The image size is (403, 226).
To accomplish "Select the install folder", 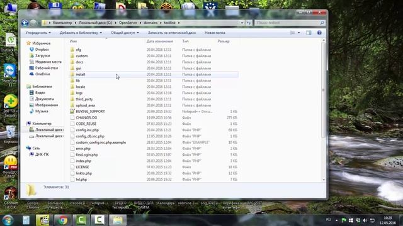I will pos(81,74).
